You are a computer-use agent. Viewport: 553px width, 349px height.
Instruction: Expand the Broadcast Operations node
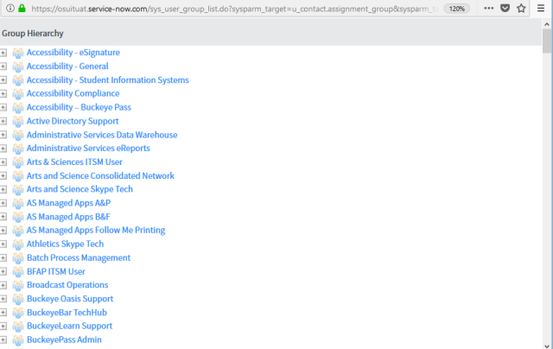pyautogui.click(x=3, y=285)
